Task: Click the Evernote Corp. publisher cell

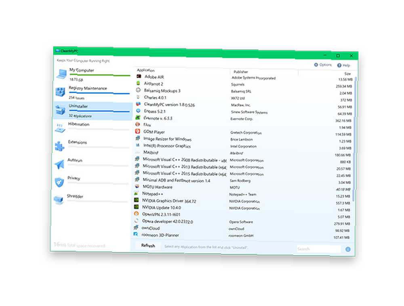Action: [242, 119]
